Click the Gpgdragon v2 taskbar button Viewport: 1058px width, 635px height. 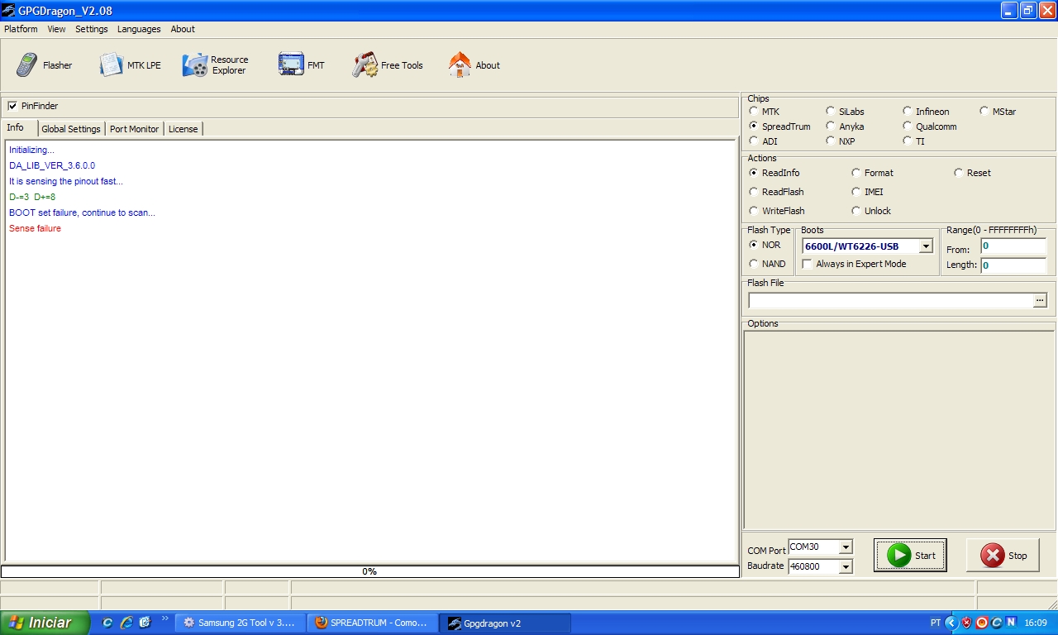504,623
